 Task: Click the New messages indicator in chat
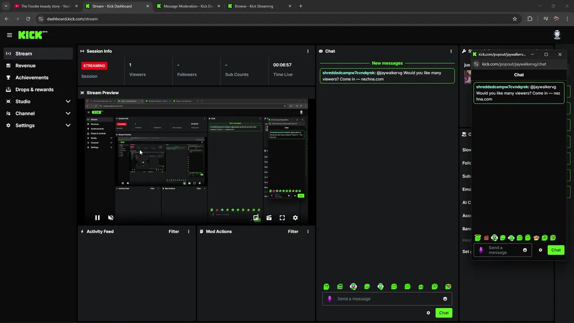point(387,63)
